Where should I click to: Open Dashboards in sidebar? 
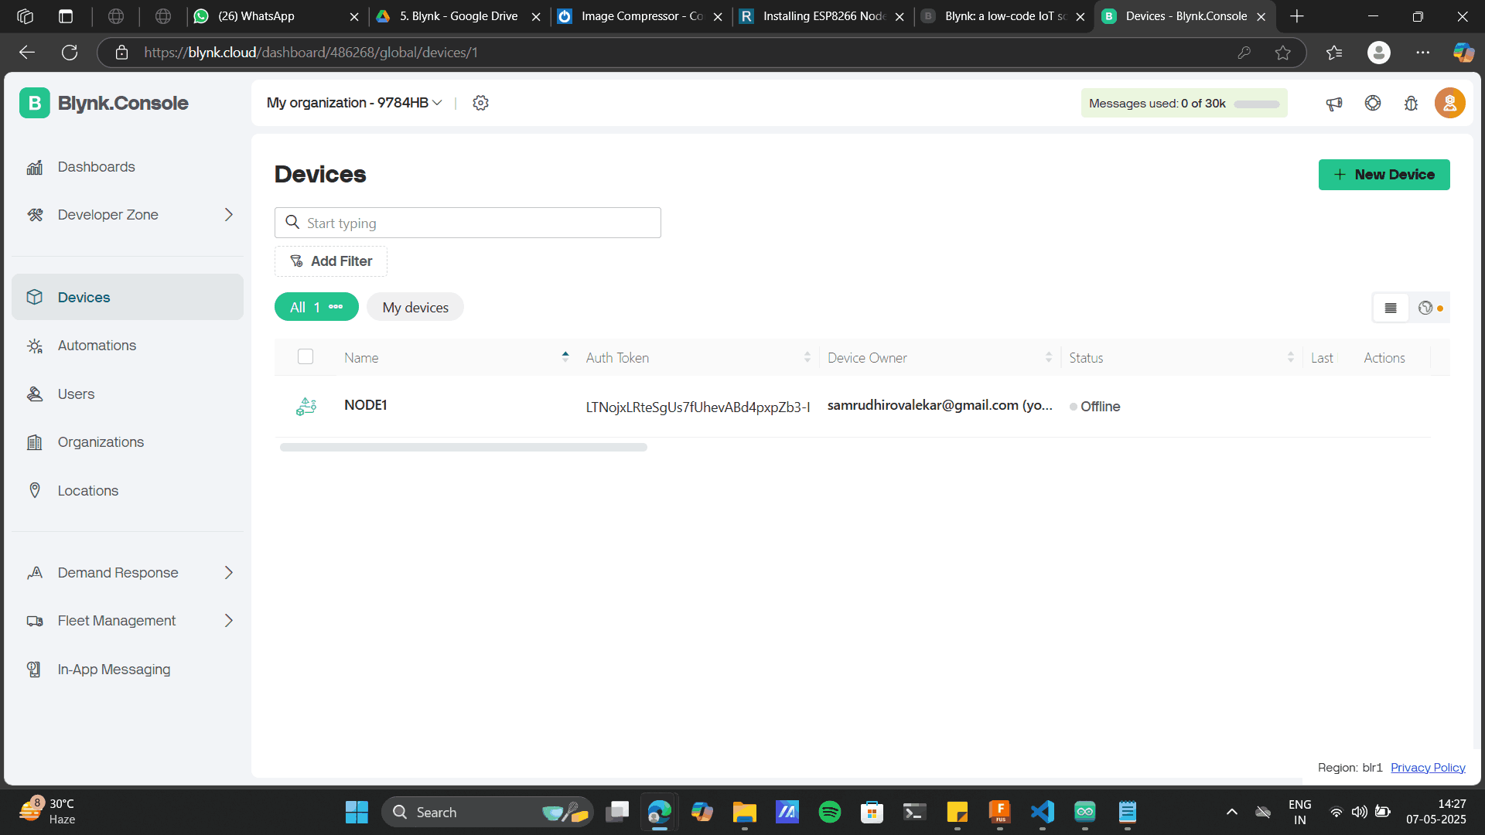pyautogui.click(x=128, y=167)
